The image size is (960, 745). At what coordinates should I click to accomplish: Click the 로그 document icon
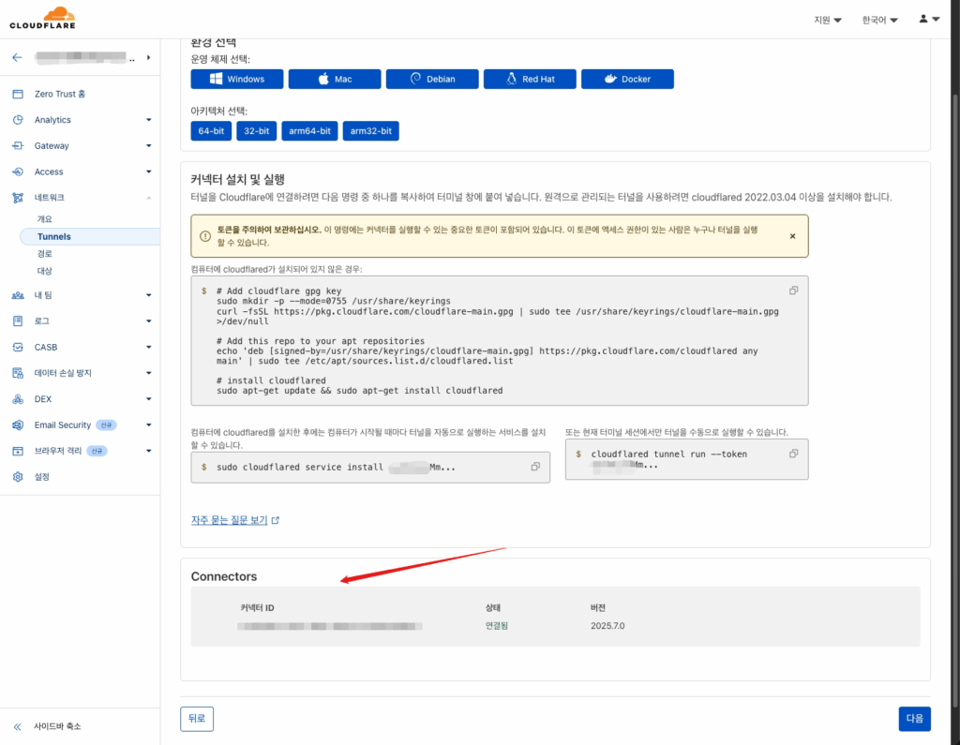coord(18,320)
